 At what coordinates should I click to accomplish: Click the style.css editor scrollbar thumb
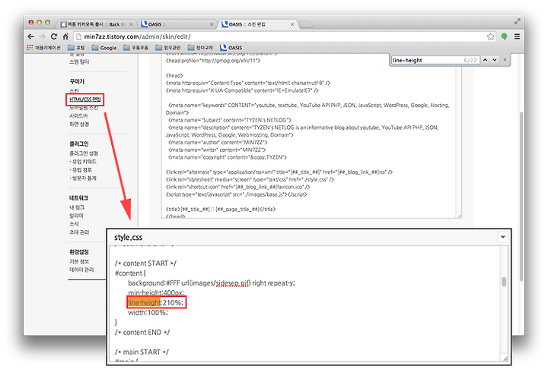[x=504, y=282]
